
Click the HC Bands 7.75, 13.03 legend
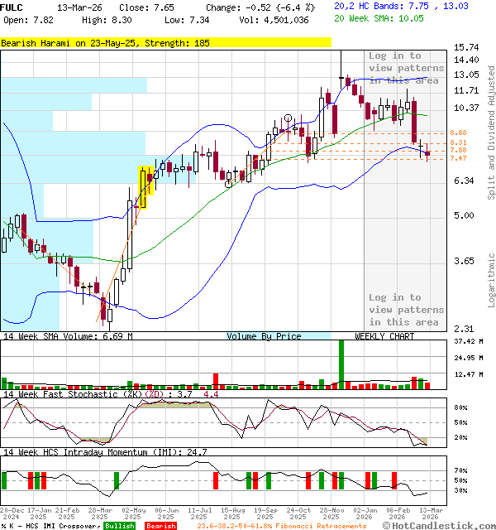point(401,6)
